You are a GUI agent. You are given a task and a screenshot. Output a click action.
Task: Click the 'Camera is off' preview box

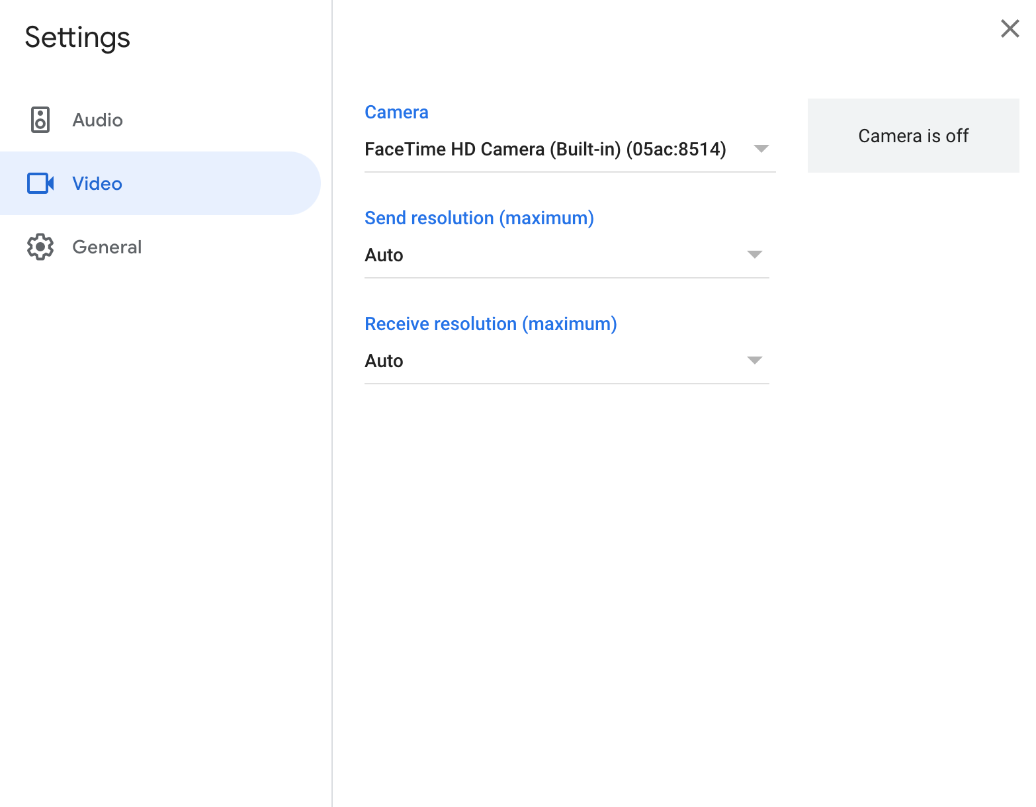[x=913, y=136]
